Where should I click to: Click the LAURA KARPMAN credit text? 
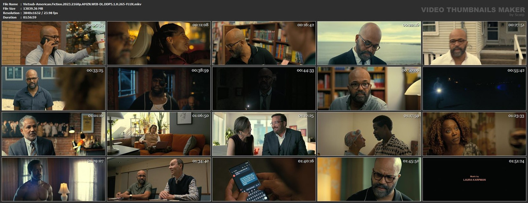tap(474, 180)
